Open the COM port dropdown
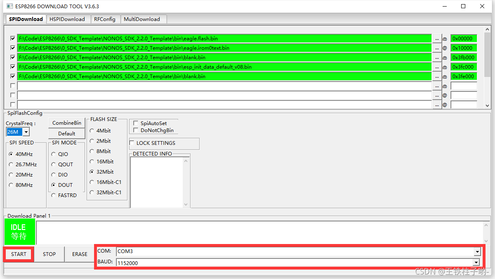 click(477, 251)
